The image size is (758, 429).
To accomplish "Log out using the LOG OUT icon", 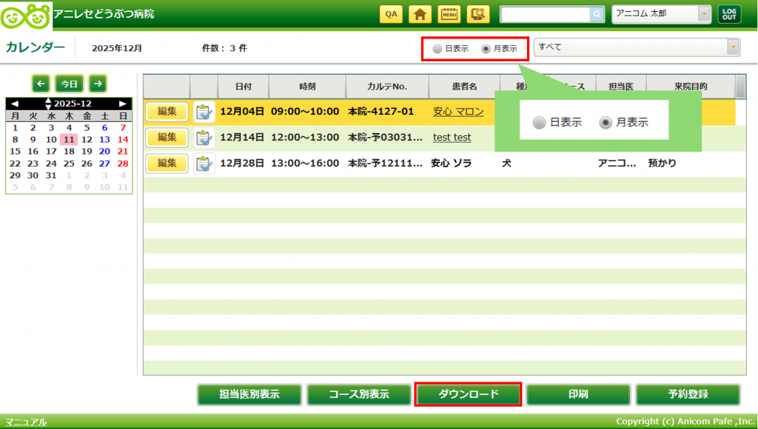I will click(x=729, y=14).
